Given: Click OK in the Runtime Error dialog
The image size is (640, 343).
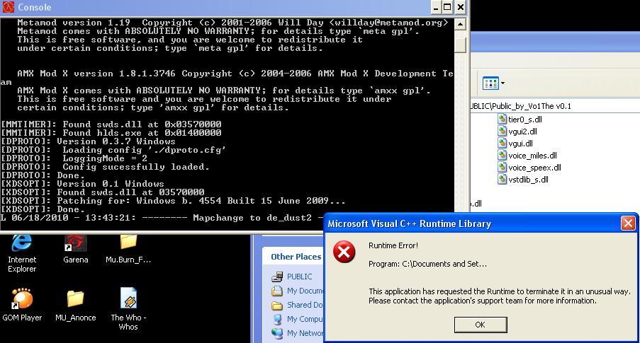Looking at the screenshot, I should click(x=481, y=325).
